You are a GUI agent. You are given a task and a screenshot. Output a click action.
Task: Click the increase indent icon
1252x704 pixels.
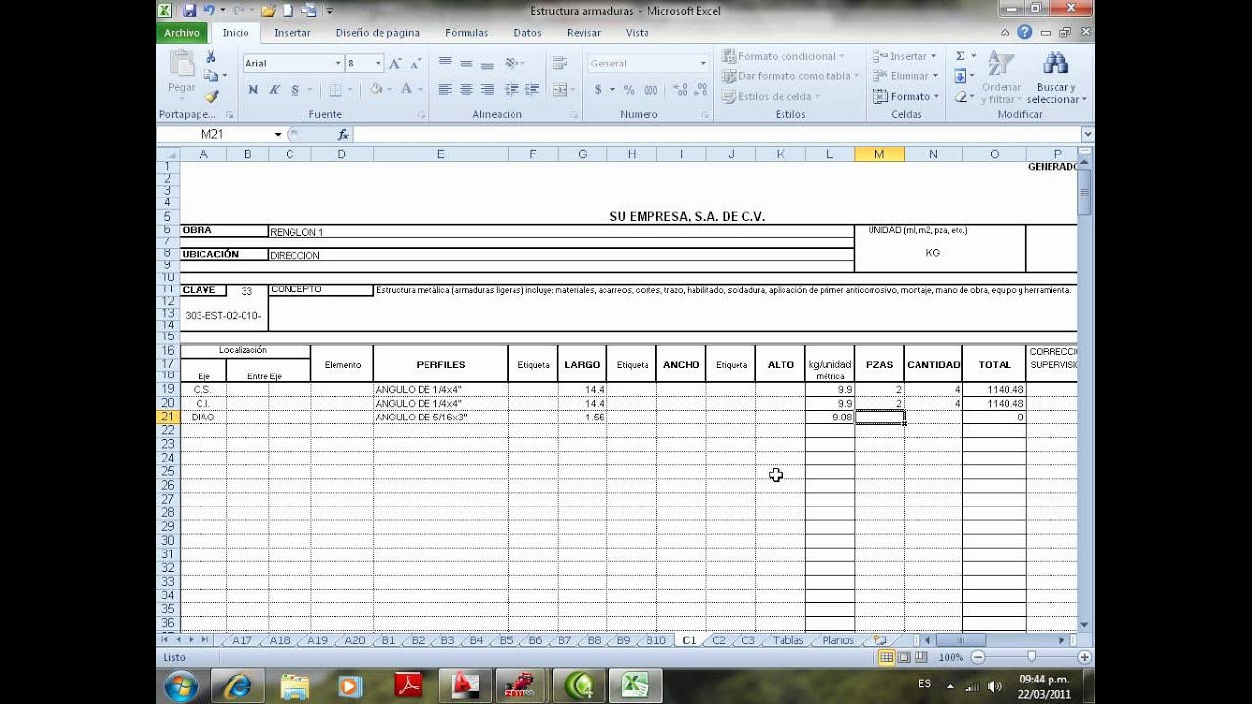tap(532, 90)
